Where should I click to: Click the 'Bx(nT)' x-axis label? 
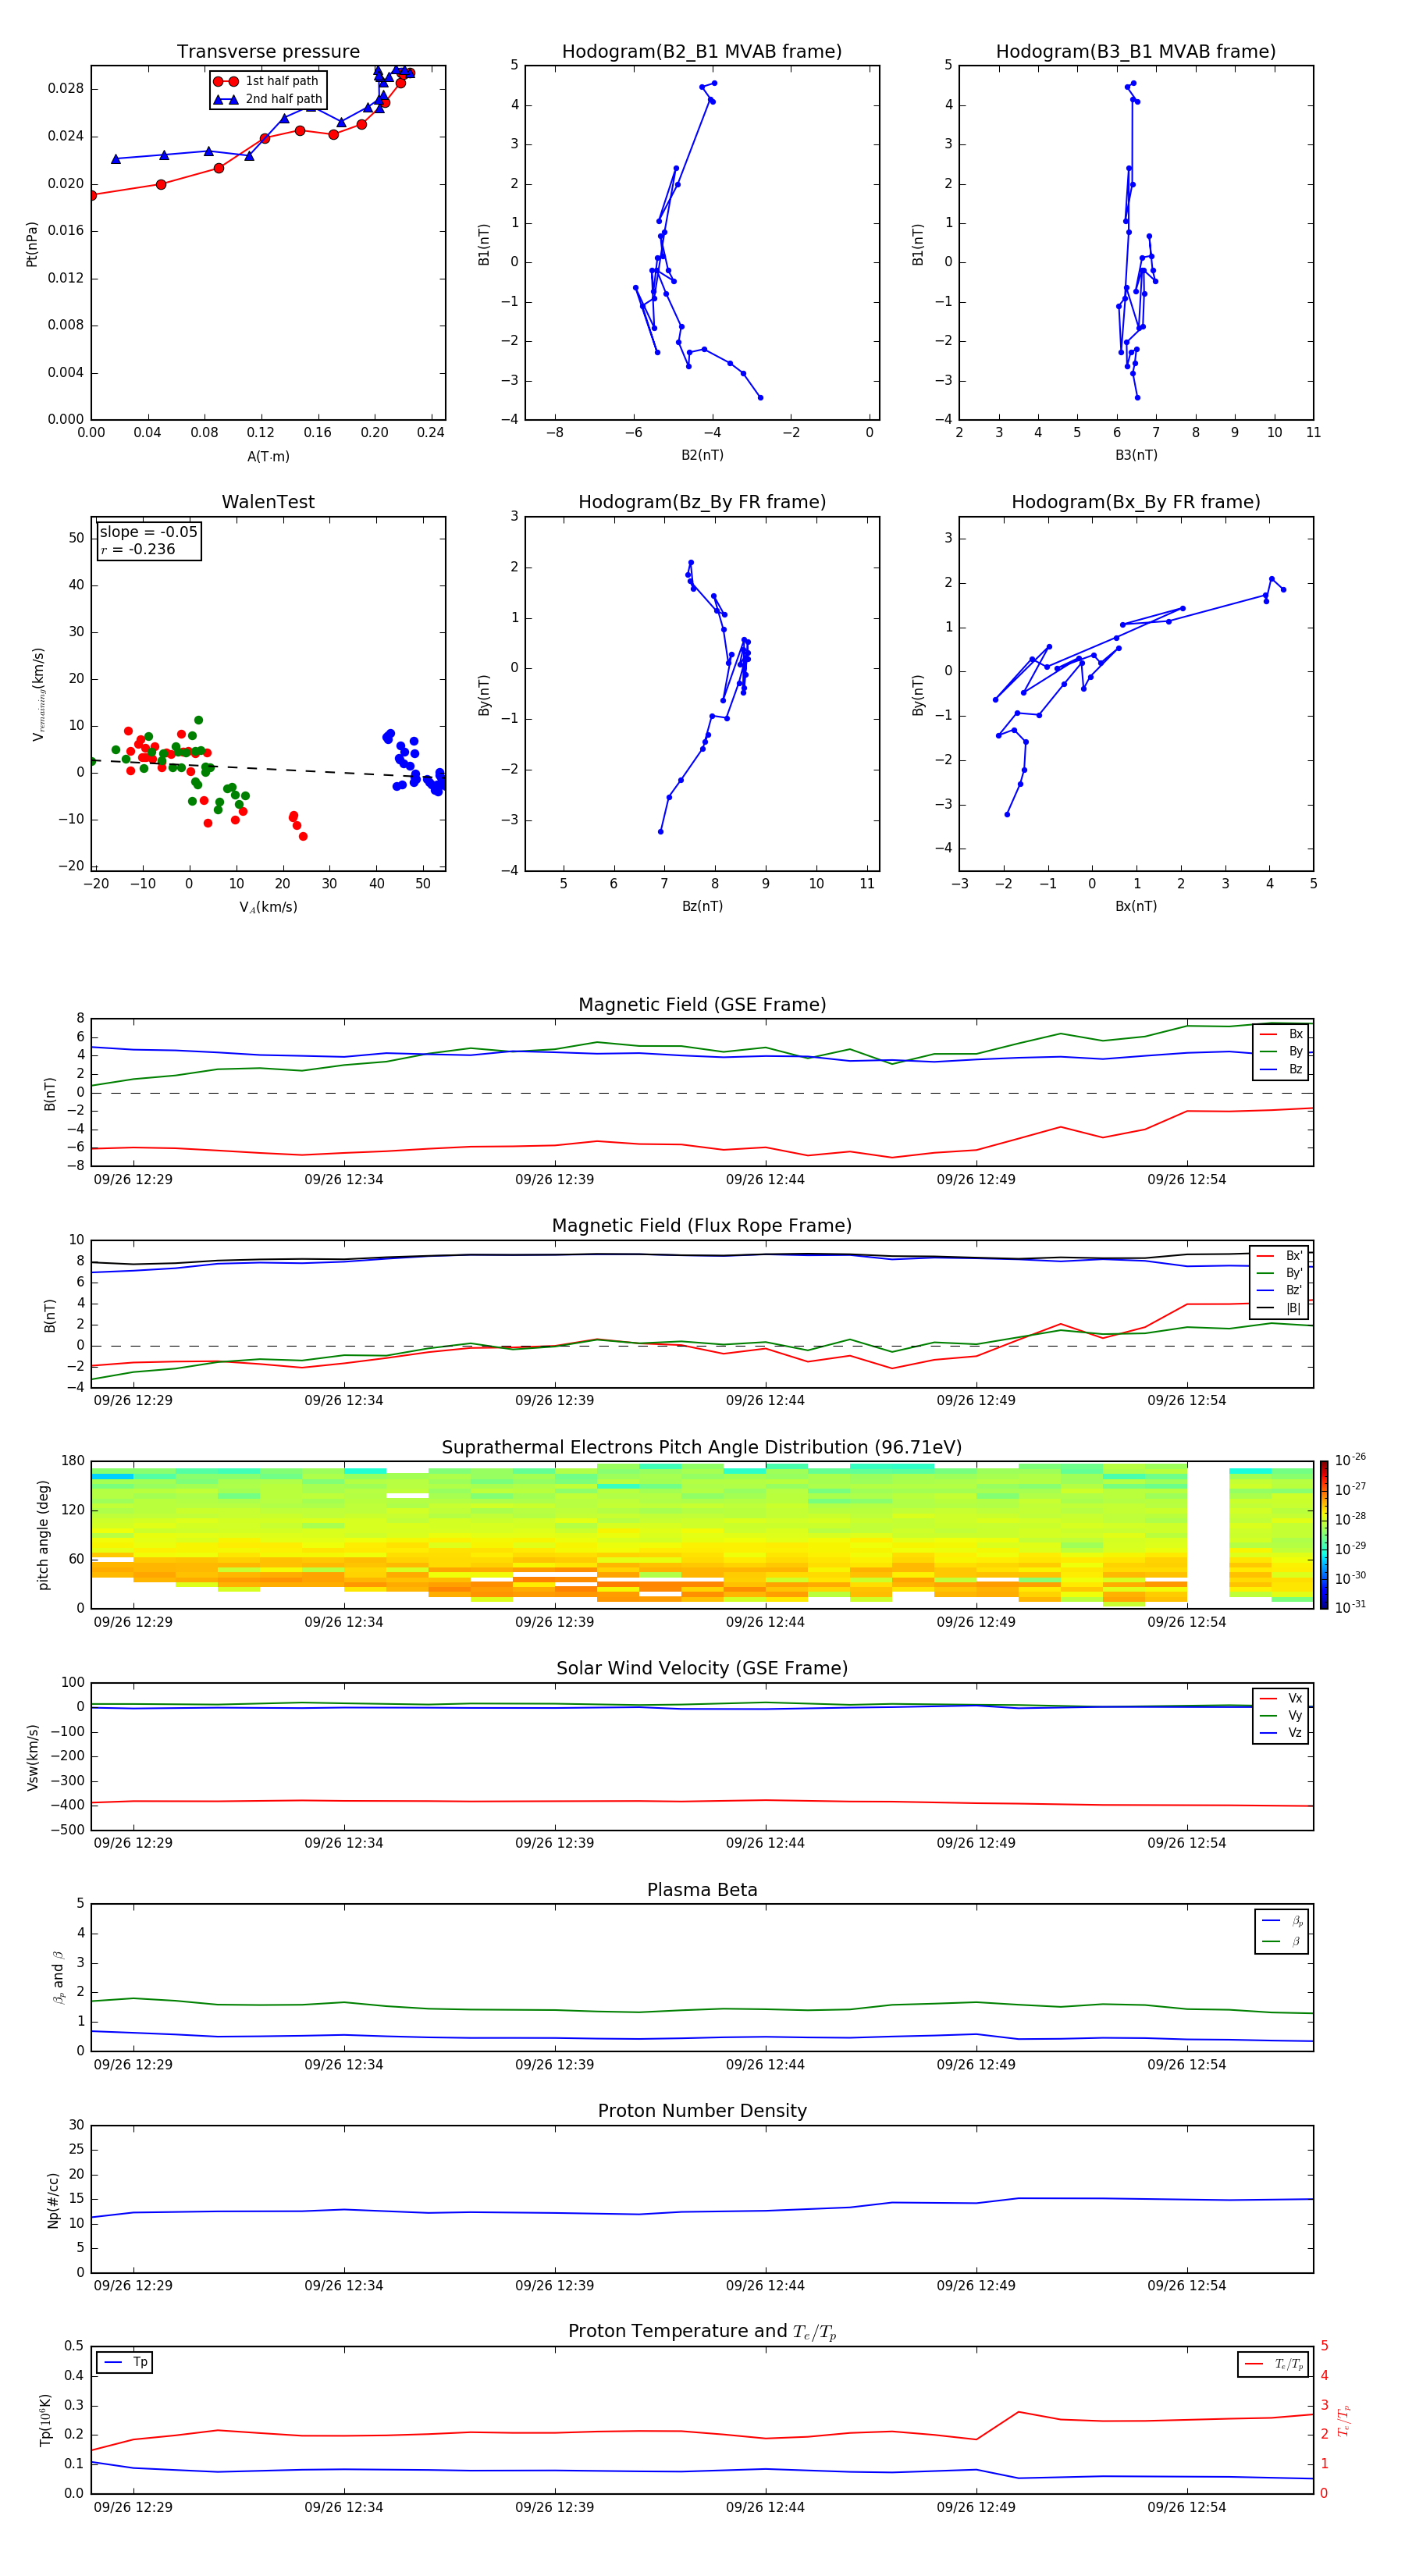tap(1136, 906)
